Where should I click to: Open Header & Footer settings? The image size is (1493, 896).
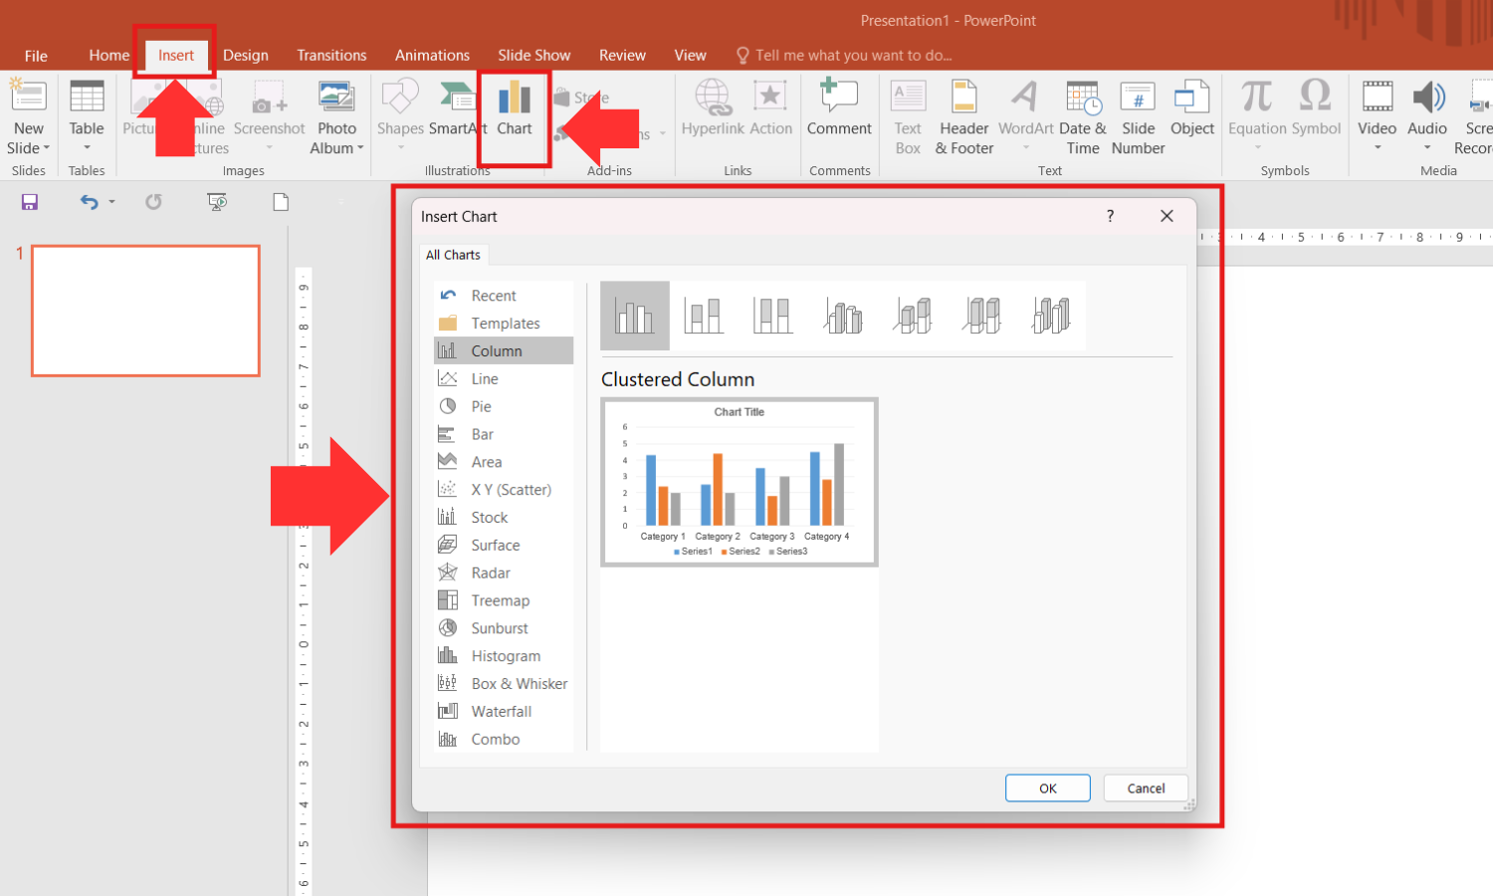click(x=964, y=117)
